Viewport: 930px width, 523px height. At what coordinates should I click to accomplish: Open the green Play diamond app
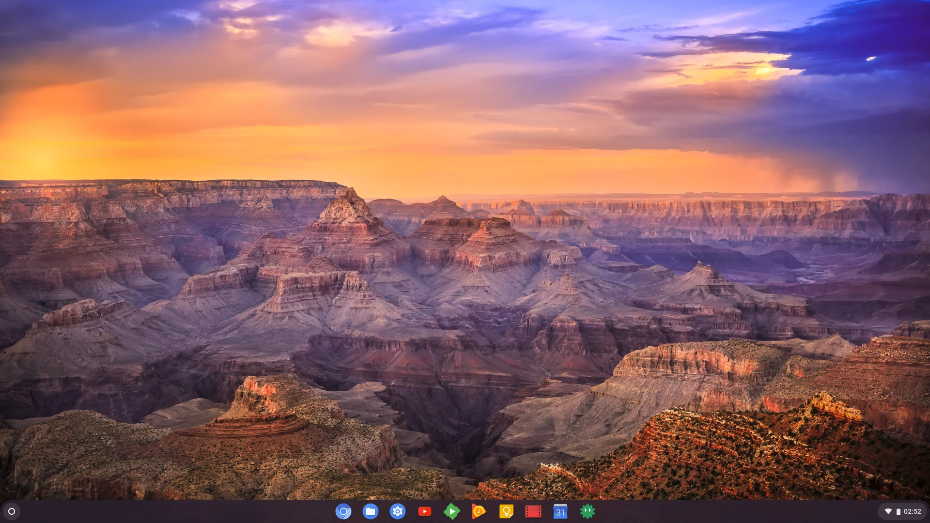[x=452, y=511]
